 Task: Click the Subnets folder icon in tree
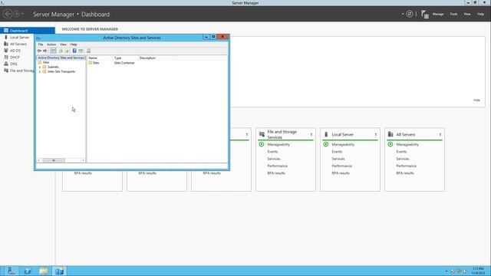click(44, 67)
